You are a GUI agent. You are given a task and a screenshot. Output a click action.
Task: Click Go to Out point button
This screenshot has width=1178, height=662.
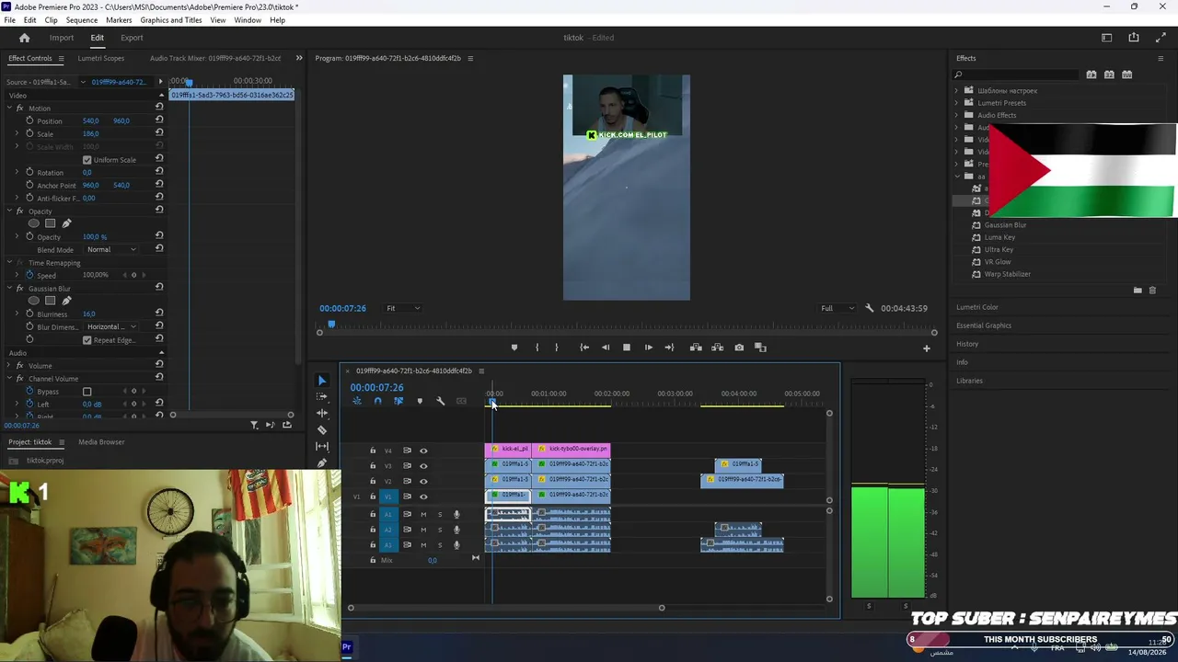[x=669, y=348]
